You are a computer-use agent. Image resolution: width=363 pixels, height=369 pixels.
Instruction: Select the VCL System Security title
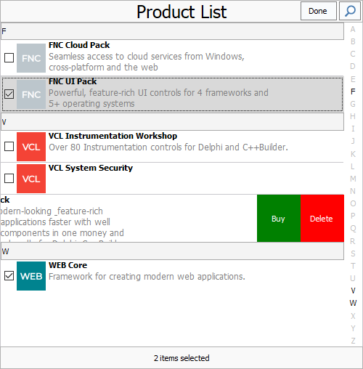[91, 168]
